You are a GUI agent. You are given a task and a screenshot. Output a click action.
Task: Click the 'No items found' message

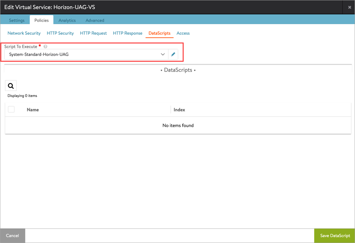178,125
